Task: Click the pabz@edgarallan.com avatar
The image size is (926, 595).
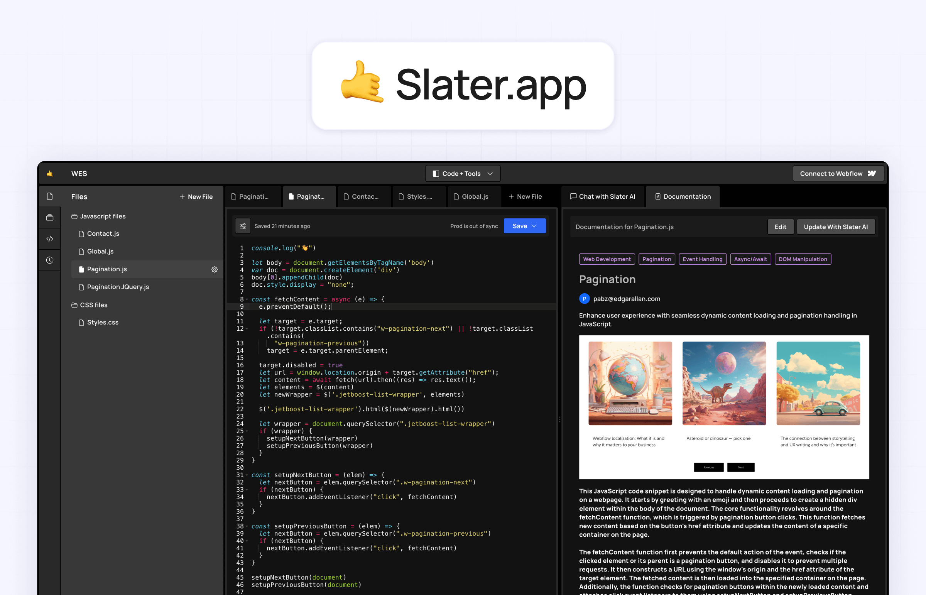Action: coord(584,299)
